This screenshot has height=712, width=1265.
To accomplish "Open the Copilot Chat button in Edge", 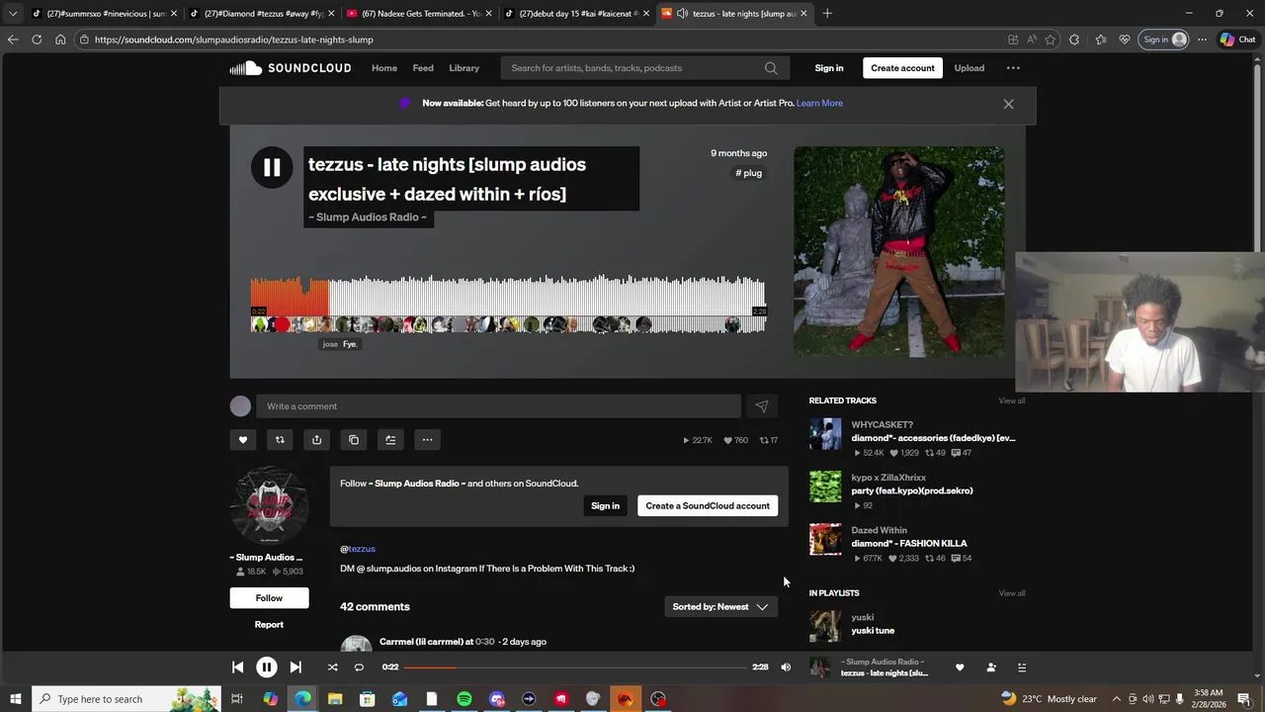I will pyautogui.click(x=1239, y=40).
